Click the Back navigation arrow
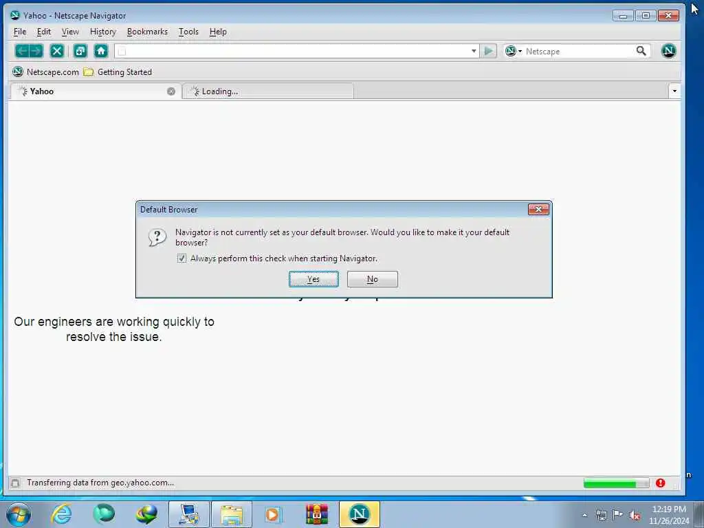The image size is (704, 528). tap(22, 51)
